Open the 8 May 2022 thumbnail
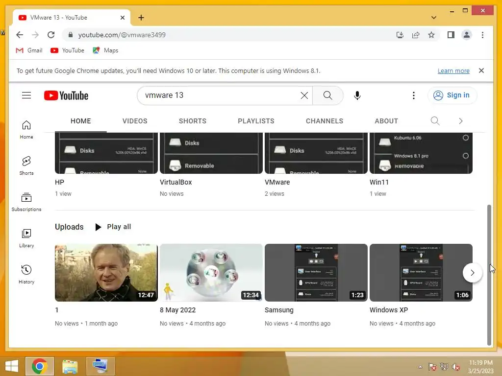The width and height of the screenshot is (502, 376). point(211,273)
